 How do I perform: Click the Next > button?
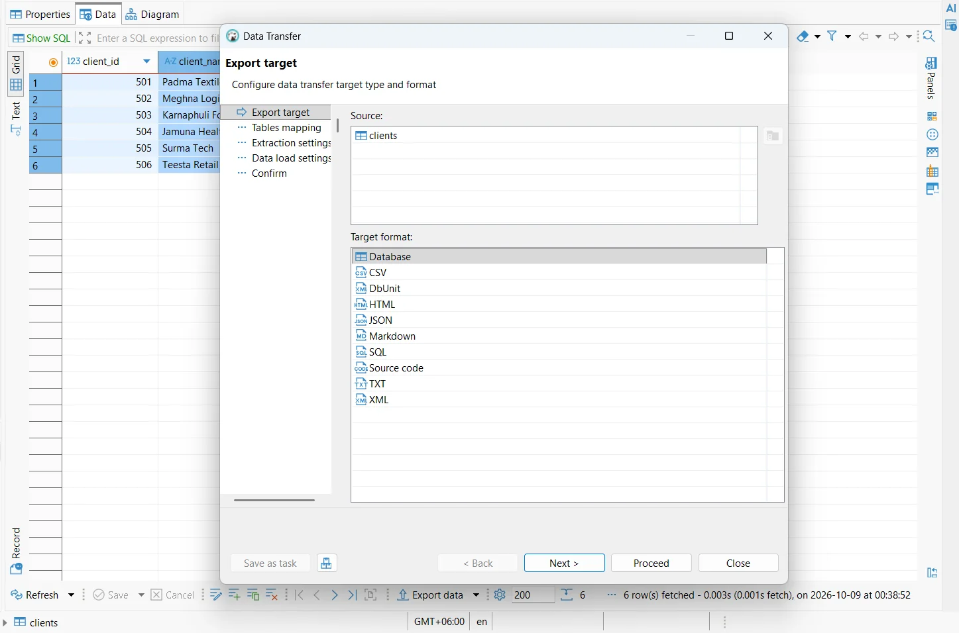[x=564, y=563]
